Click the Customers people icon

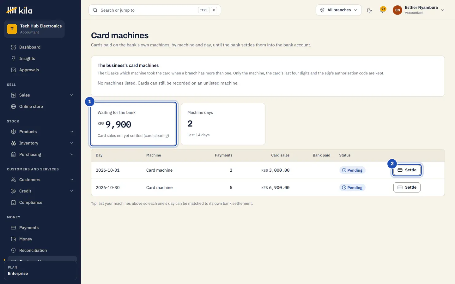pos(13,180)
